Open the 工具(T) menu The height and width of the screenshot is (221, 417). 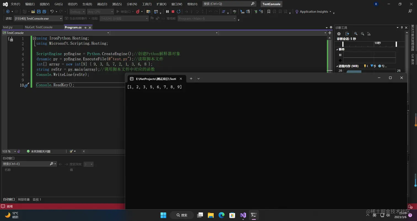click(x=147, y=4)
